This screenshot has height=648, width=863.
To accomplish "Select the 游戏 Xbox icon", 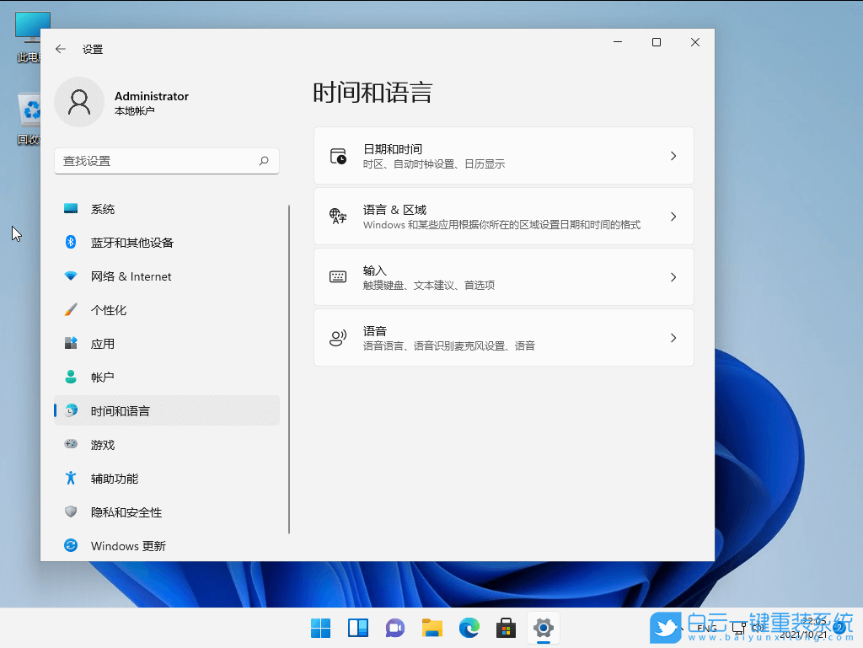I will tap(72, 445).
